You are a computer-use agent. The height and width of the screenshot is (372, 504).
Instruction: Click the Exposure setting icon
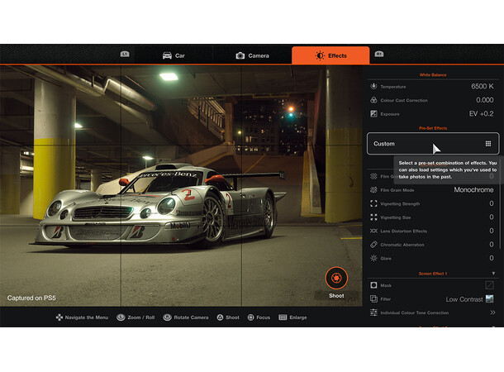374,113
